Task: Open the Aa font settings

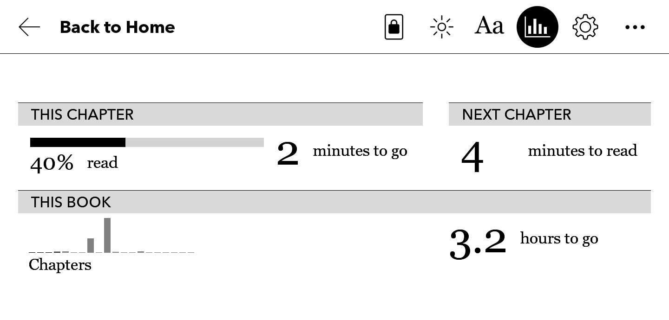Action: 489,26
